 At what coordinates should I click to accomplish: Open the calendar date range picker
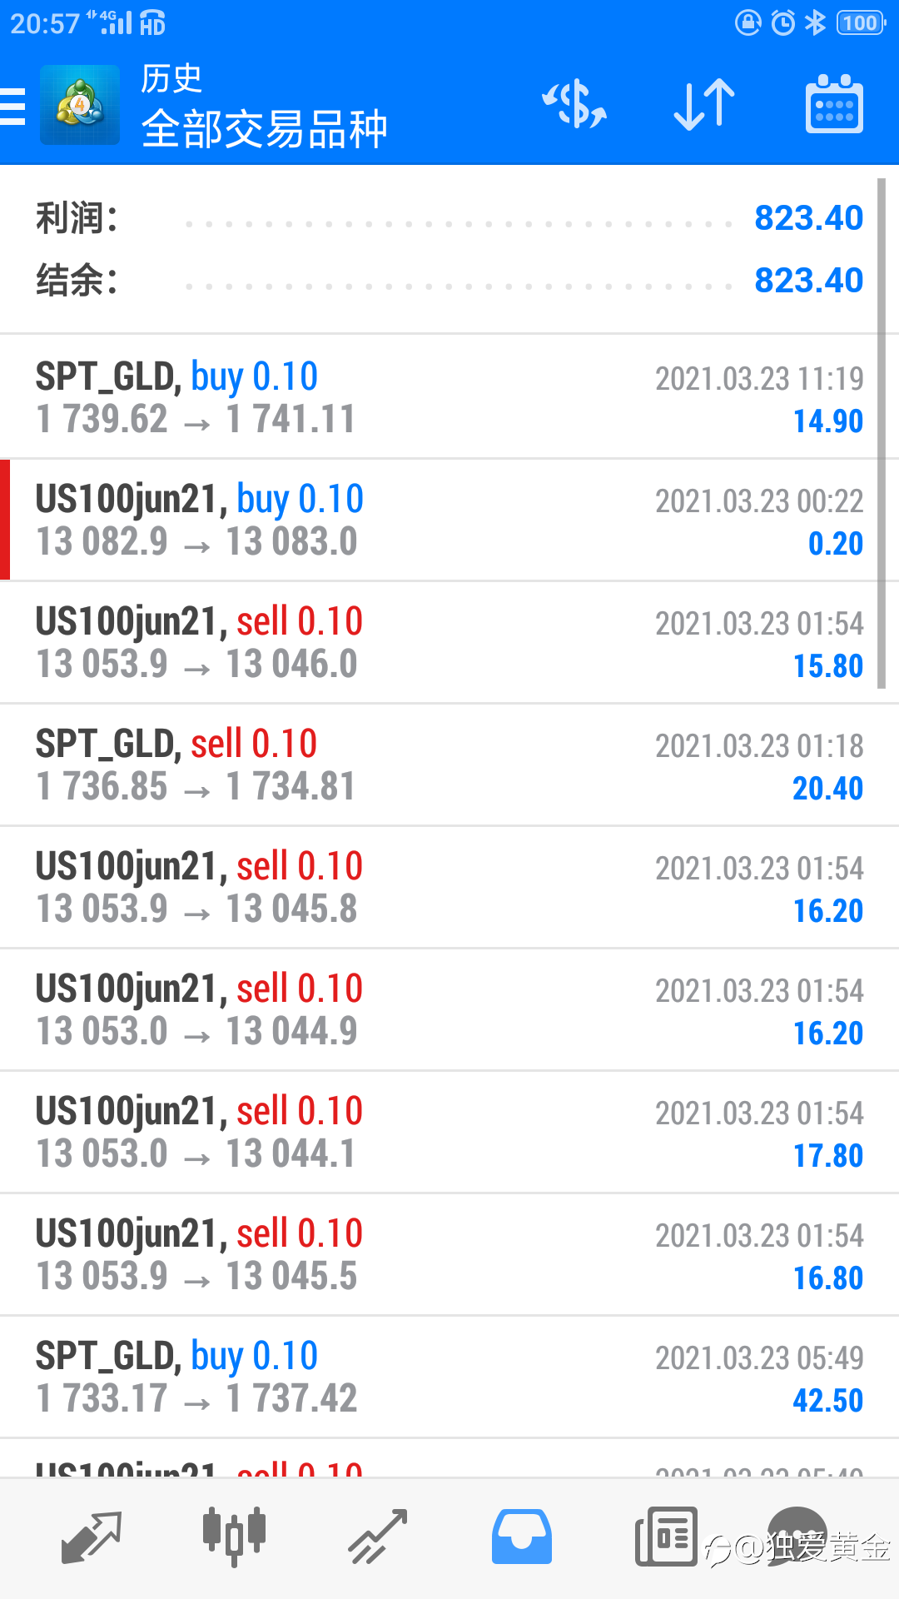(834, 105)
